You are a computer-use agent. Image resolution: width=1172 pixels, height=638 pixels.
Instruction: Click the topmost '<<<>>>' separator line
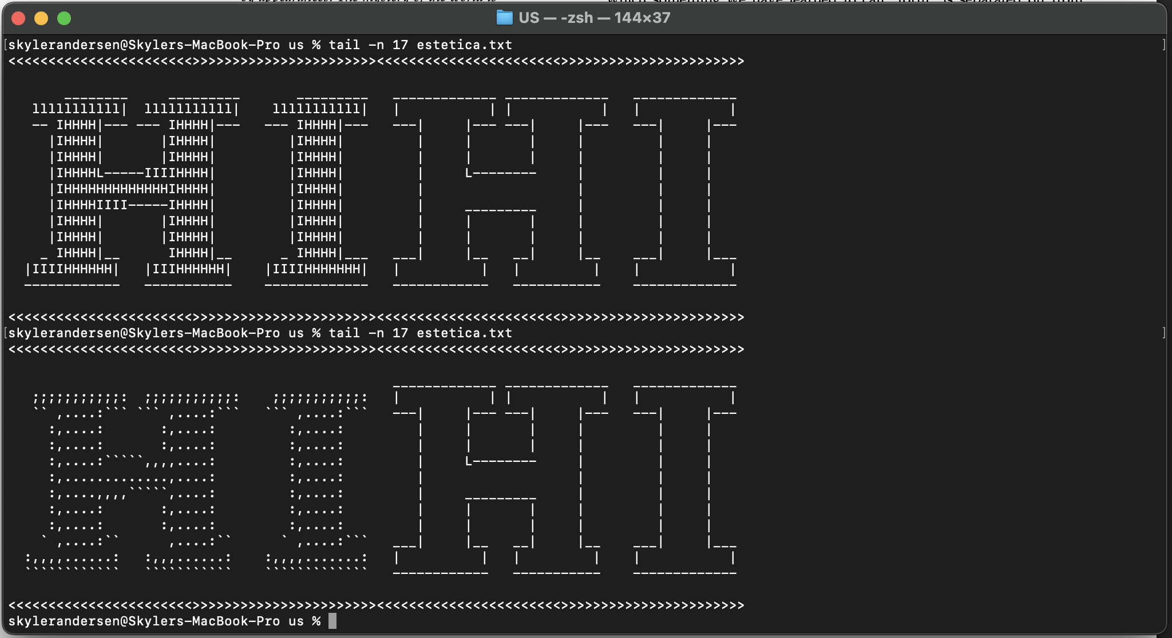coord(376,61)
